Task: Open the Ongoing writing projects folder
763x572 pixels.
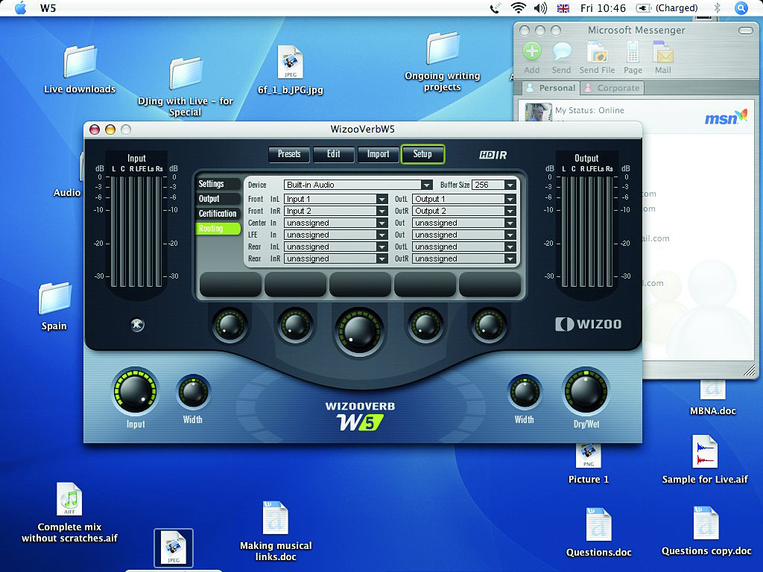Action: [443, 48]
